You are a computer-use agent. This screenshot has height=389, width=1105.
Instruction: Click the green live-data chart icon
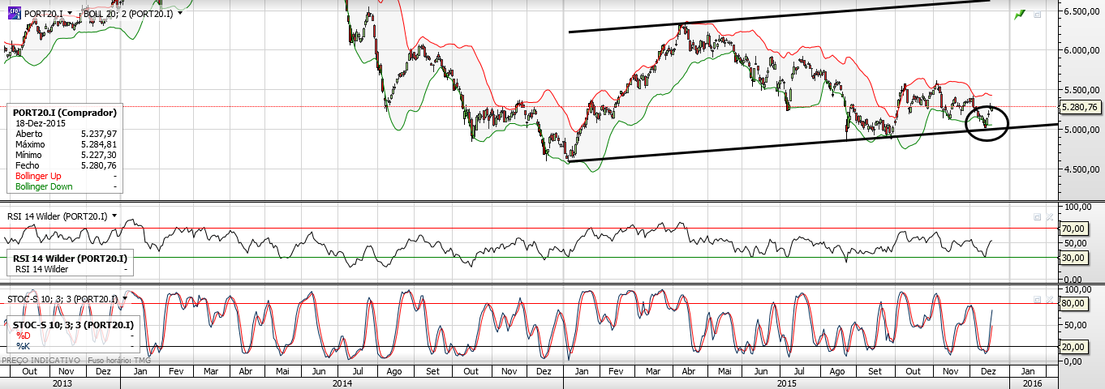coord(1020,14)
